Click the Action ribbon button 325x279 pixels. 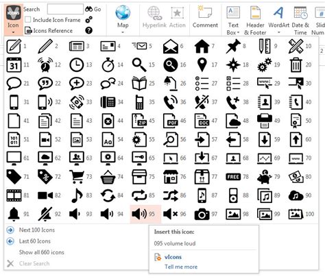coord(178,17)
